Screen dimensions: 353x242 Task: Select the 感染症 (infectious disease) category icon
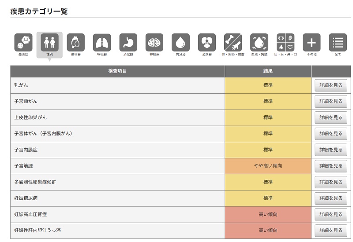(23, 43)
